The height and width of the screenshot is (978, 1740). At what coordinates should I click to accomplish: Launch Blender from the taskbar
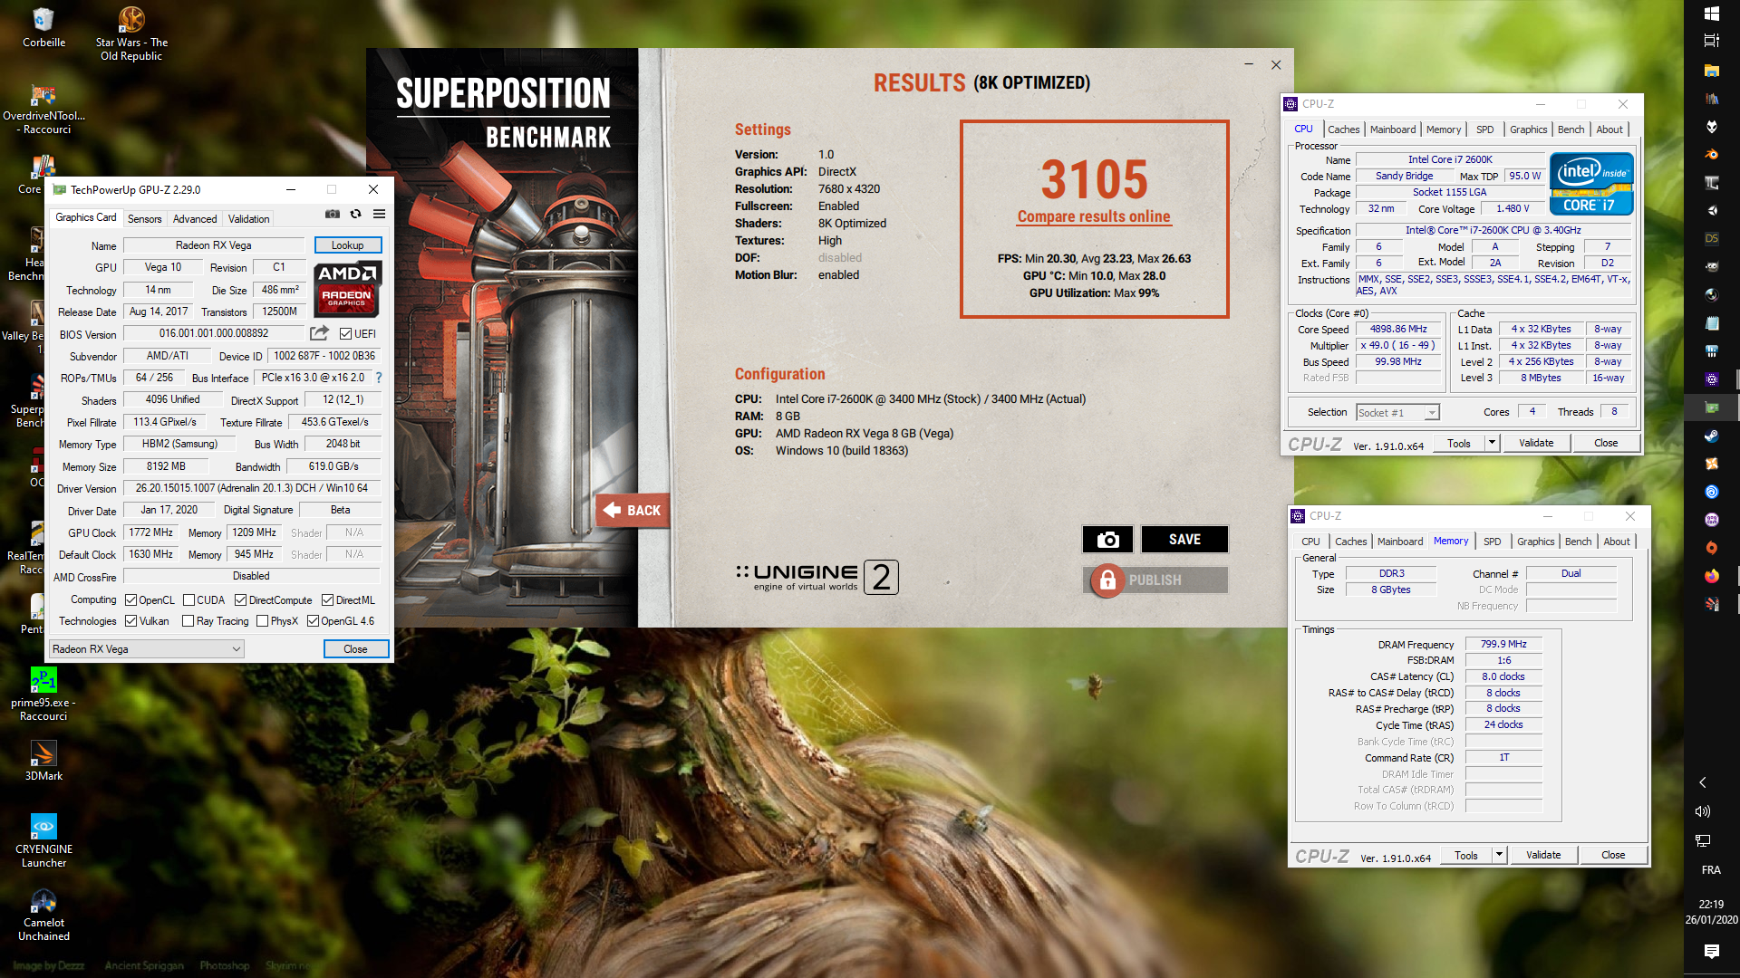point(1712,154)
